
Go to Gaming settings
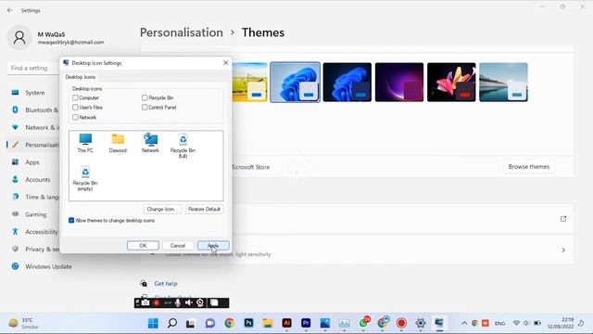click(x=35, y=214)
